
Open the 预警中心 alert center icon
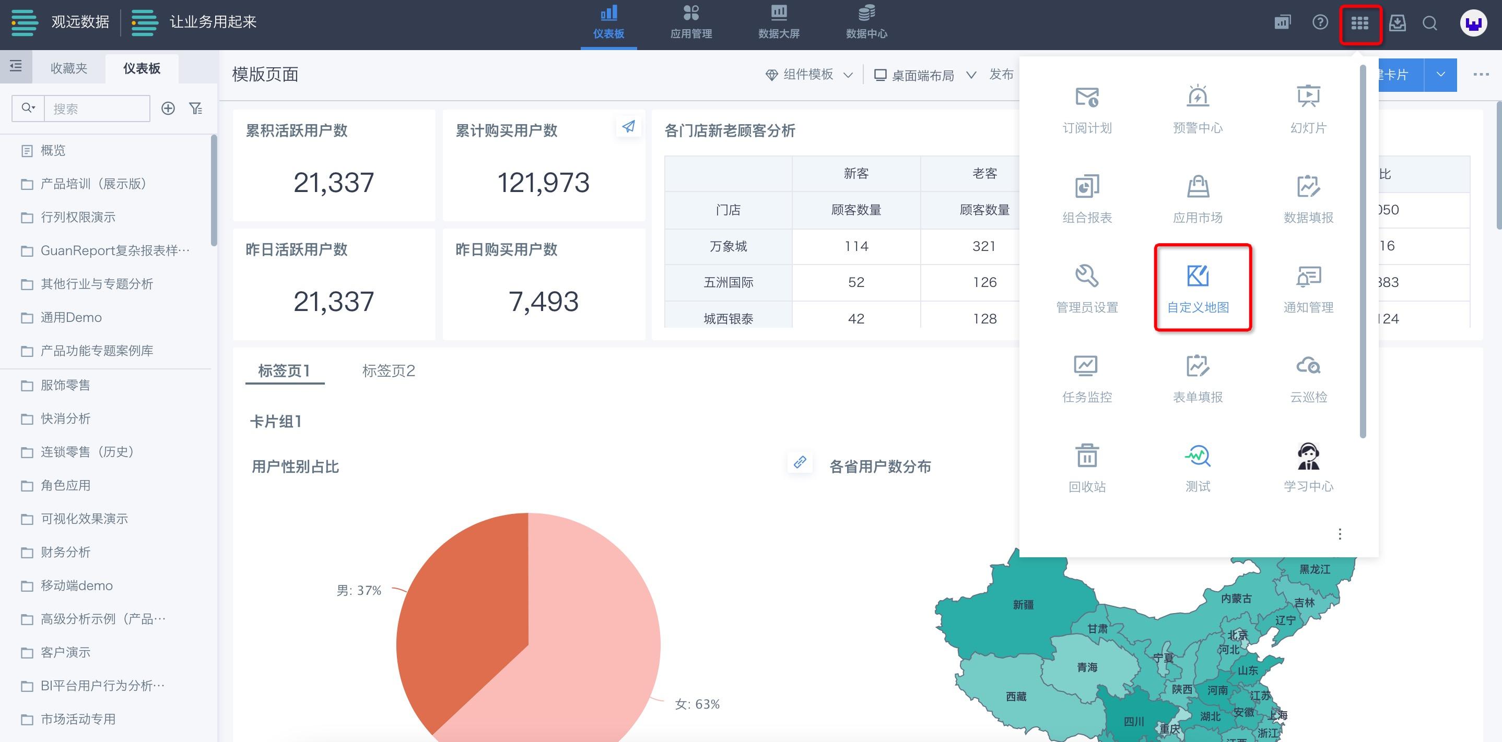click(1198, 96)
